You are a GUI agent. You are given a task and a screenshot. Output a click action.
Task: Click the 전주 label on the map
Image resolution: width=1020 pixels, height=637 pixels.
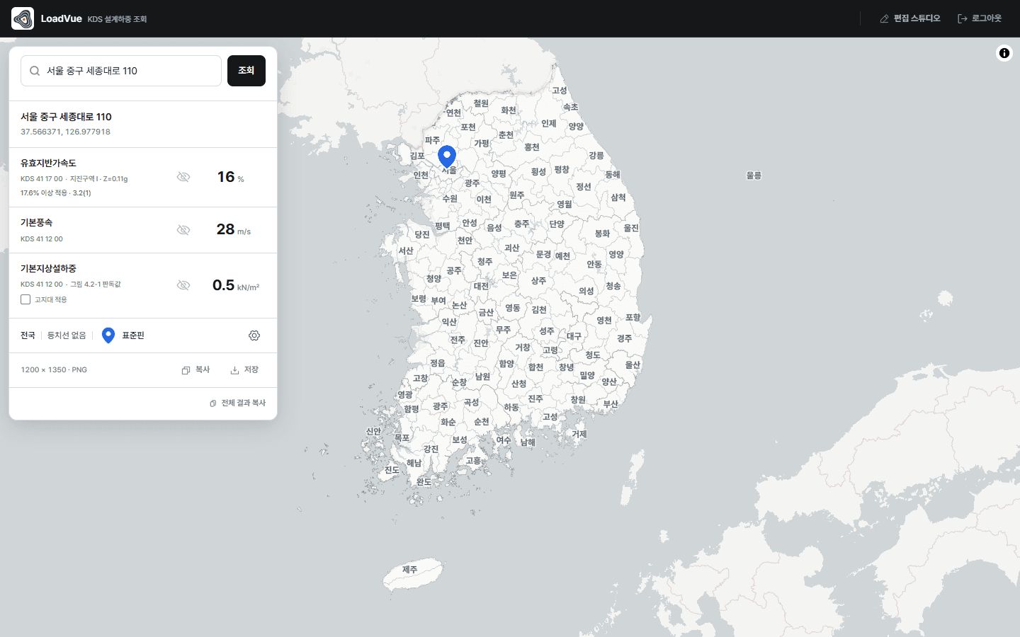click(x=458, y=340)
